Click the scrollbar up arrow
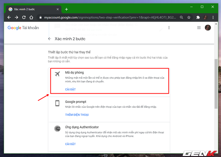 216,24
